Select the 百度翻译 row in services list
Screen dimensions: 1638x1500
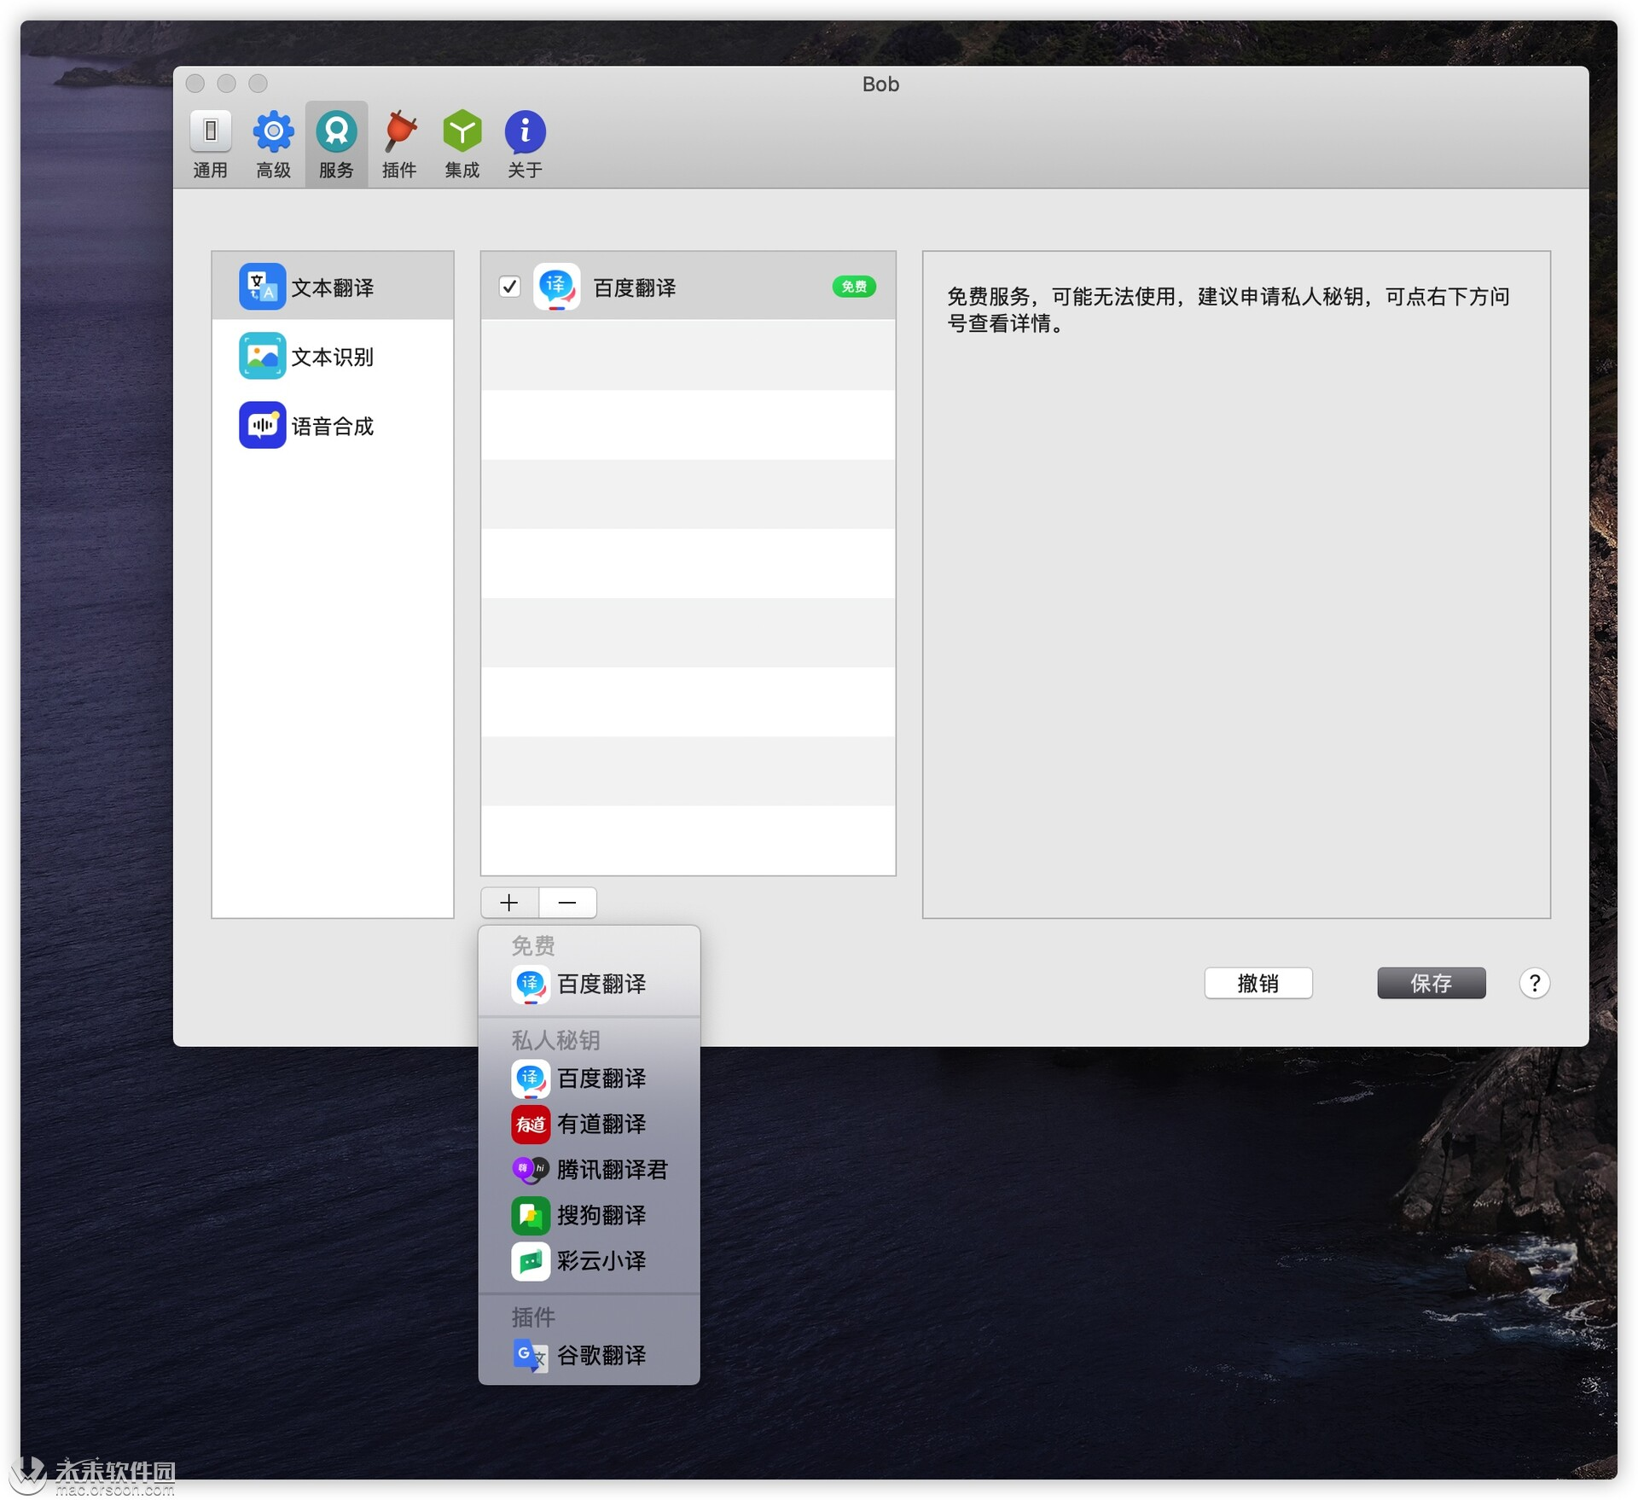tap(688, 287)
